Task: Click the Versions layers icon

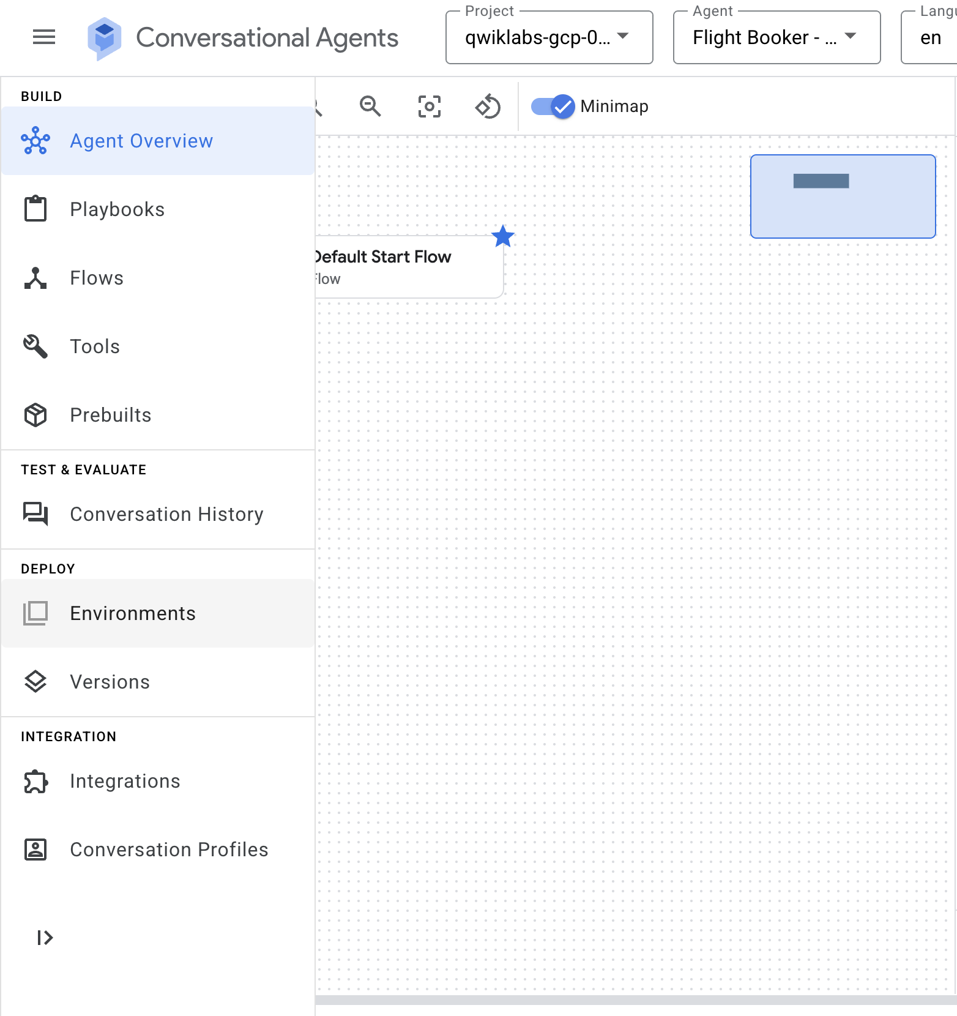Action: (35, 682)
